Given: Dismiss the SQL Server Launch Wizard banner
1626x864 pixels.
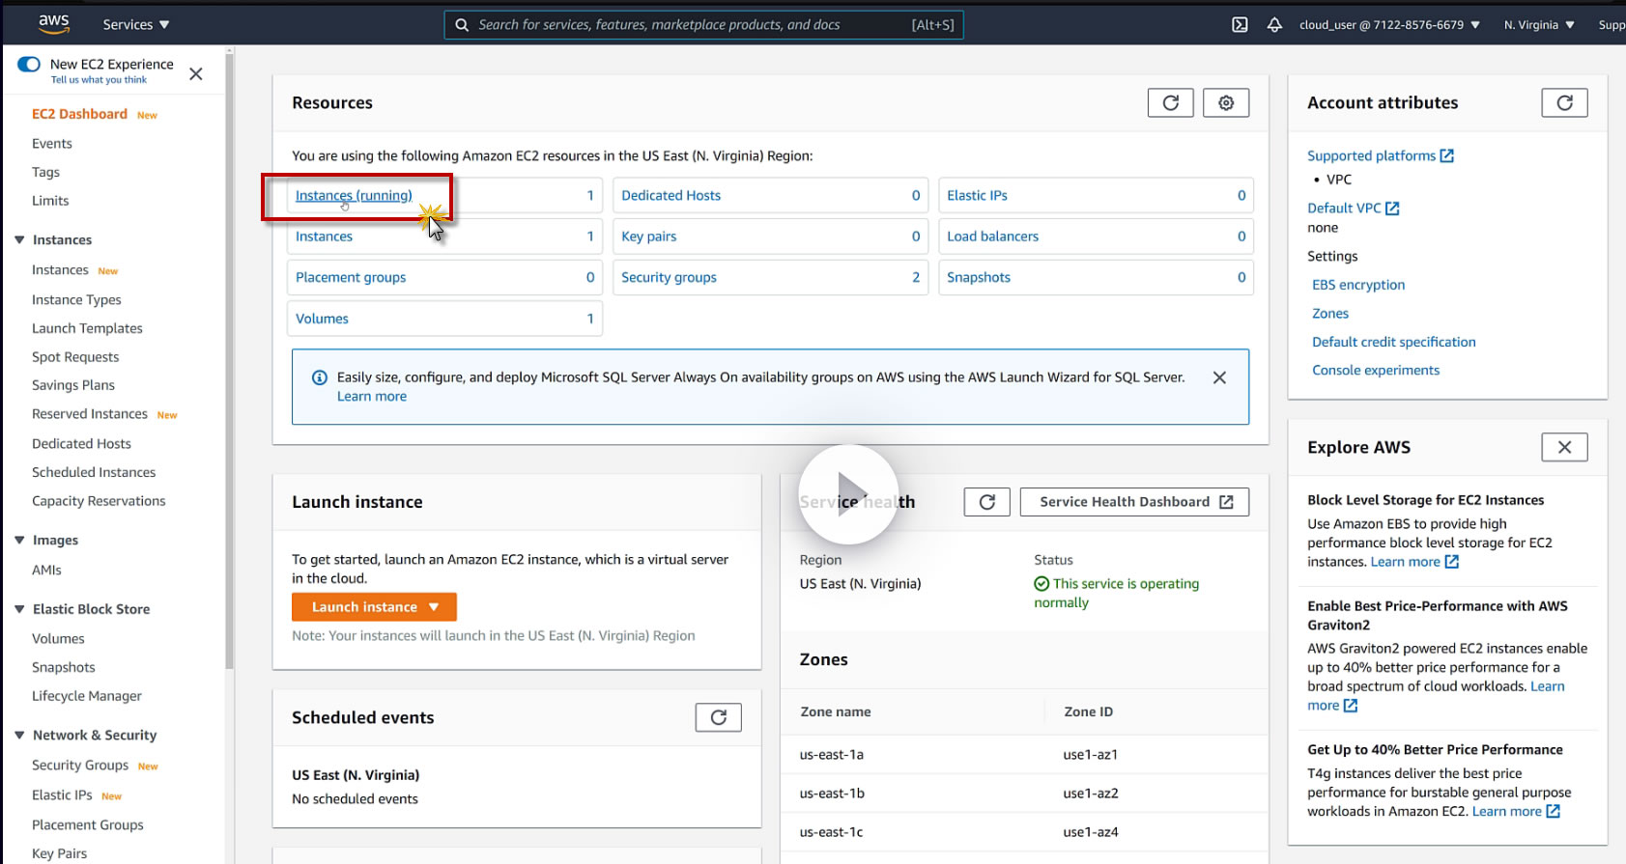Looking at the screenshot, I should point(1219,377).
